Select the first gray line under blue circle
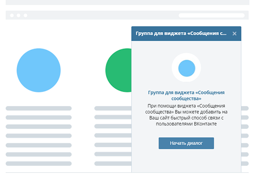Viewport: 260px width, 183px height. [39, 108]
